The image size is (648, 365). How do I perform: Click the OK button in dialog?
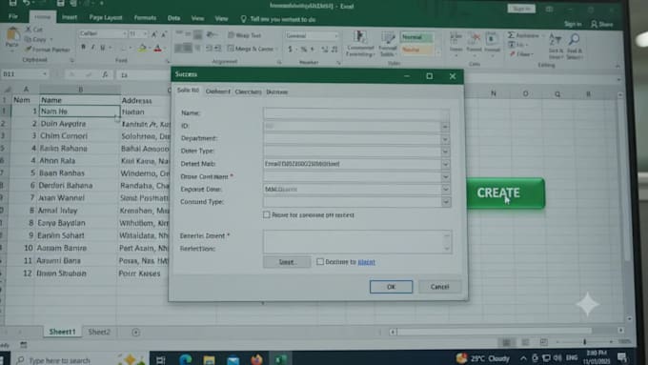click(391, 287)
